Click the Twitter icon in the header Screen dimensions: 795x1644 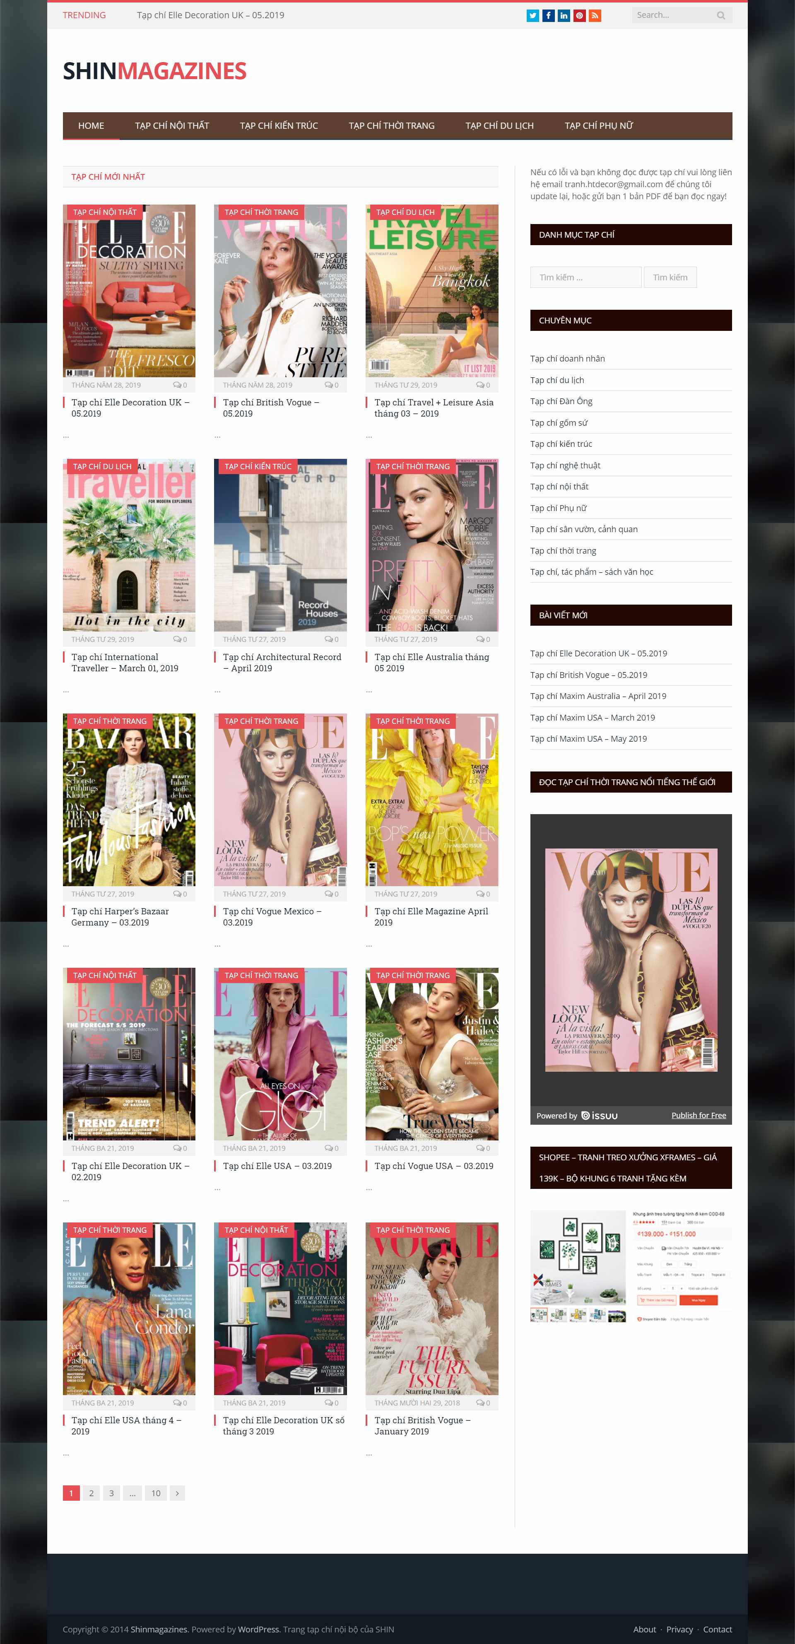click(x=533, y=15)
